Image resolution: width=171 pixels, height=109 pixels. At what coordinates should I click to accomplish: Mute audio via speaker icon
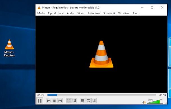click(x=144, y=102)
